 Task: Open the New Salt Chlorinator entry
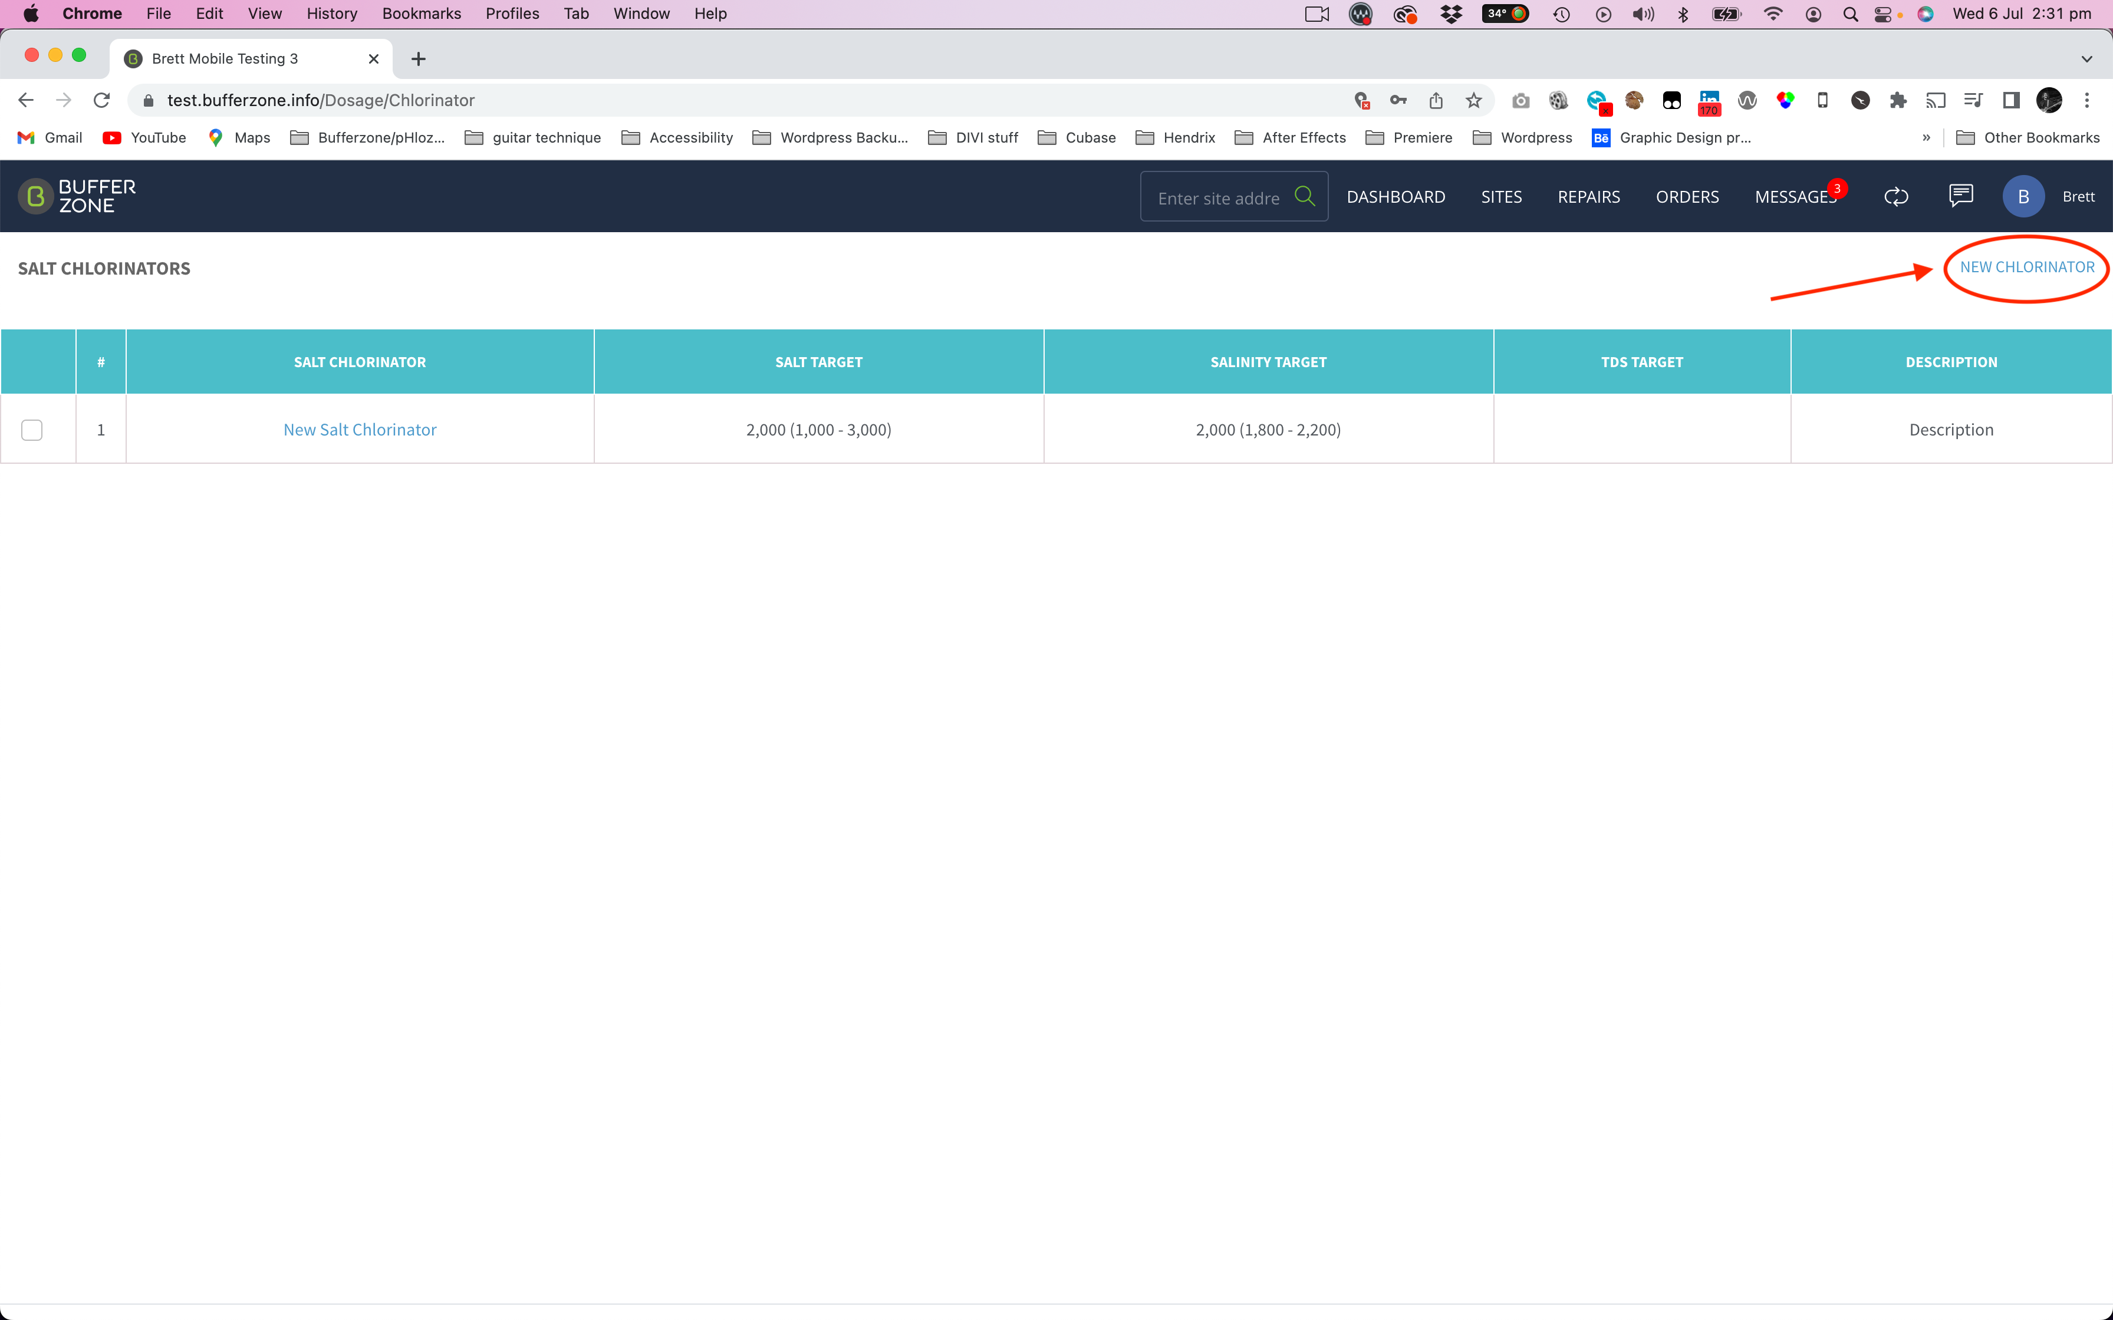(x=360, y=430)
